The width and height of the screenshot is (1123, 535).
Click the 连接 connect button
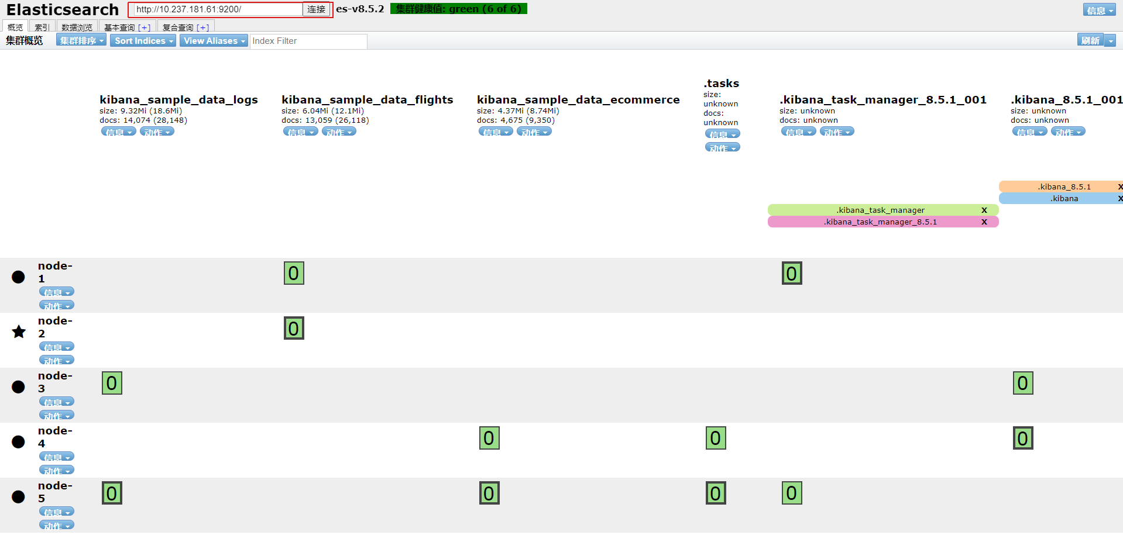pos(317,9)
